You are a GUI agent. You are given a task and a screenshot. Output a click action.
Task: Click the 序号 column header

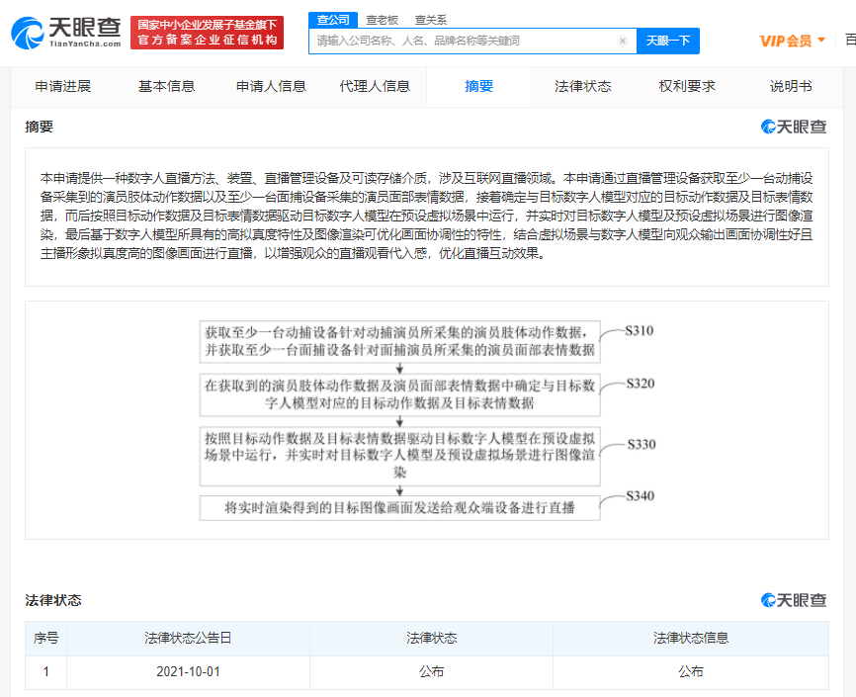[45, 638]
